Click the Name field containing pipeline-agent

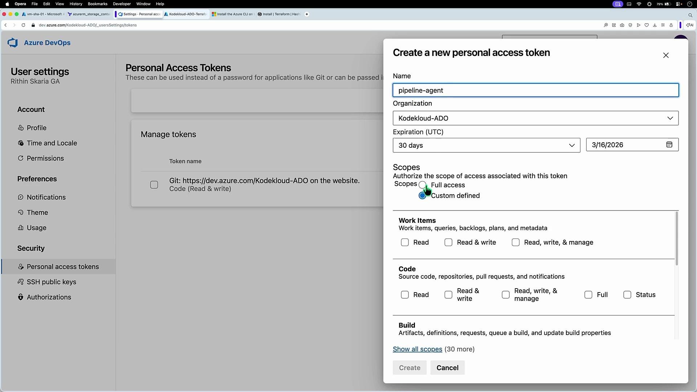pos(535,90)
